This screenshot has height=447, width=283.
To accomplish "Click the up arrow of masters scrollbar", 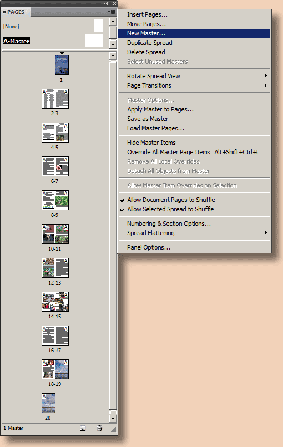I will [x=113, y=21].
